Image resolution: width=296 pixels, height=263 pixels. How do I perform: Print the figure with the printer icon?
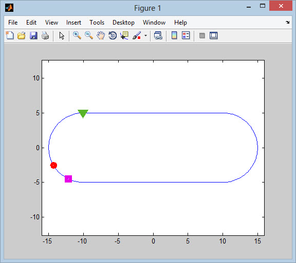[x=45, y=35]
